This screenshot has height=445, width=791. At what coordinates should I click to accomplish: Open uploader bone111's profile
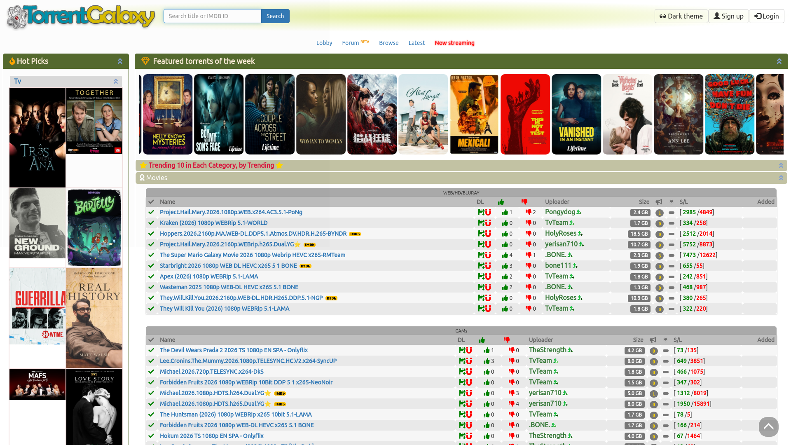[558, 265]
